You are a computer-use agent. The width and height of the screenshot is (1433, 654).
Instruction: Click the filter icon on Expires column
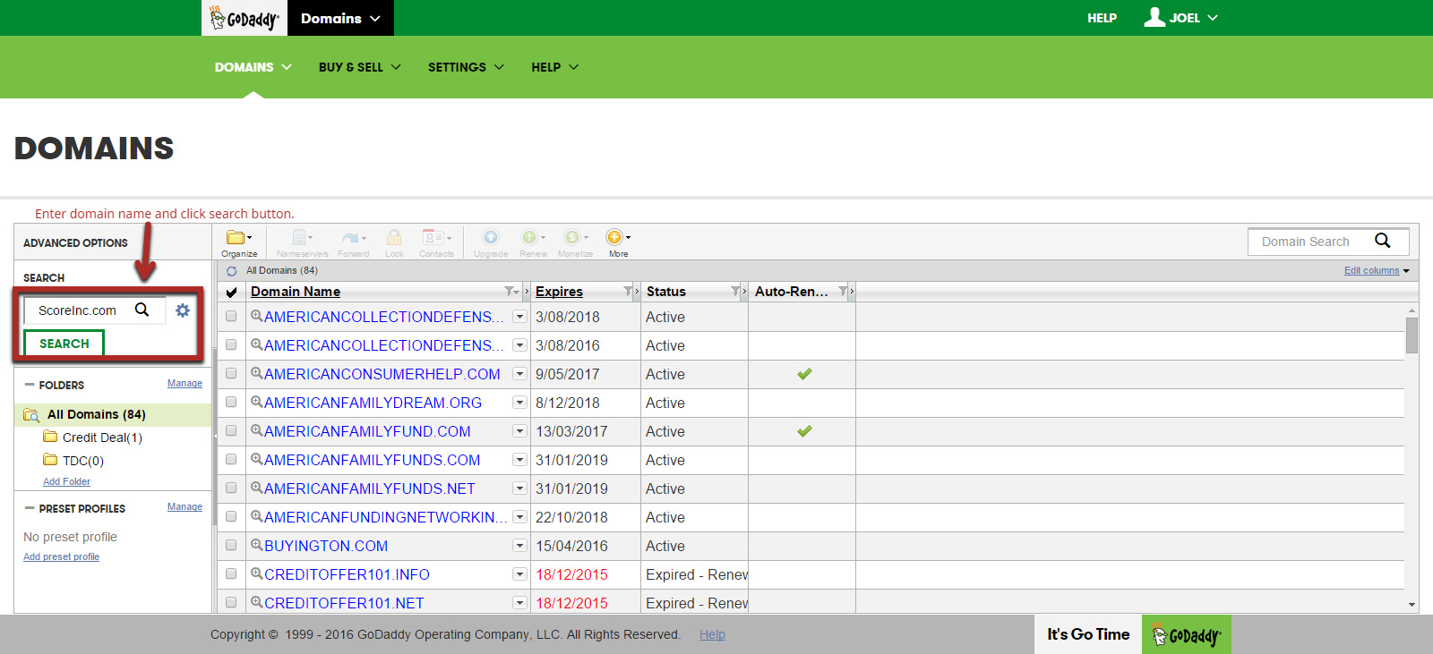[x=627, y=292]
